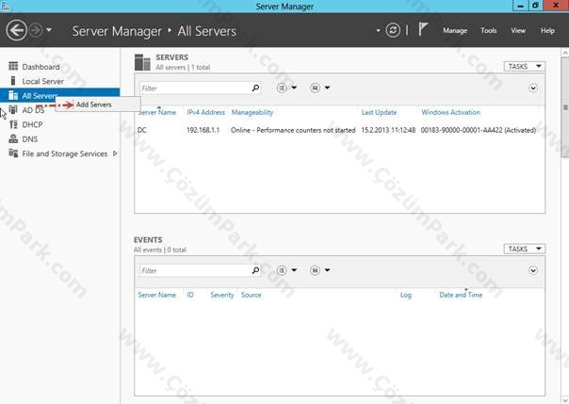569x404 pixels.
Task: Open Servers criteria list dropdown arrow
Action: pyautogui.click(x=294, y=88)
